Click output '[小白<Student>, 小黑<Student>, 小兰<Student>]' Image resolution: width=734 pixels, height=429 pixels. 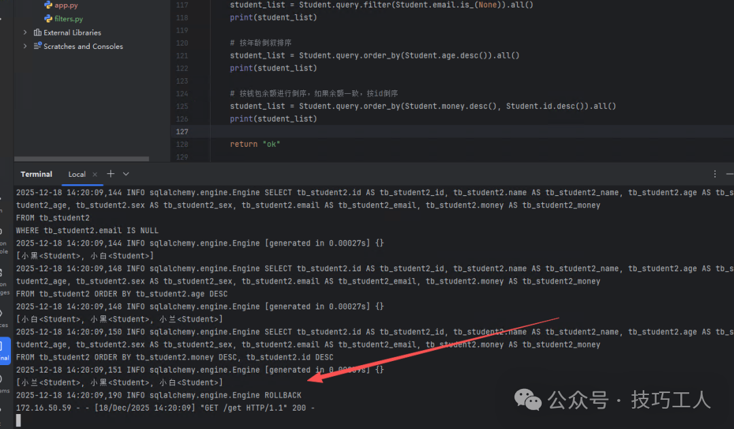120,319
